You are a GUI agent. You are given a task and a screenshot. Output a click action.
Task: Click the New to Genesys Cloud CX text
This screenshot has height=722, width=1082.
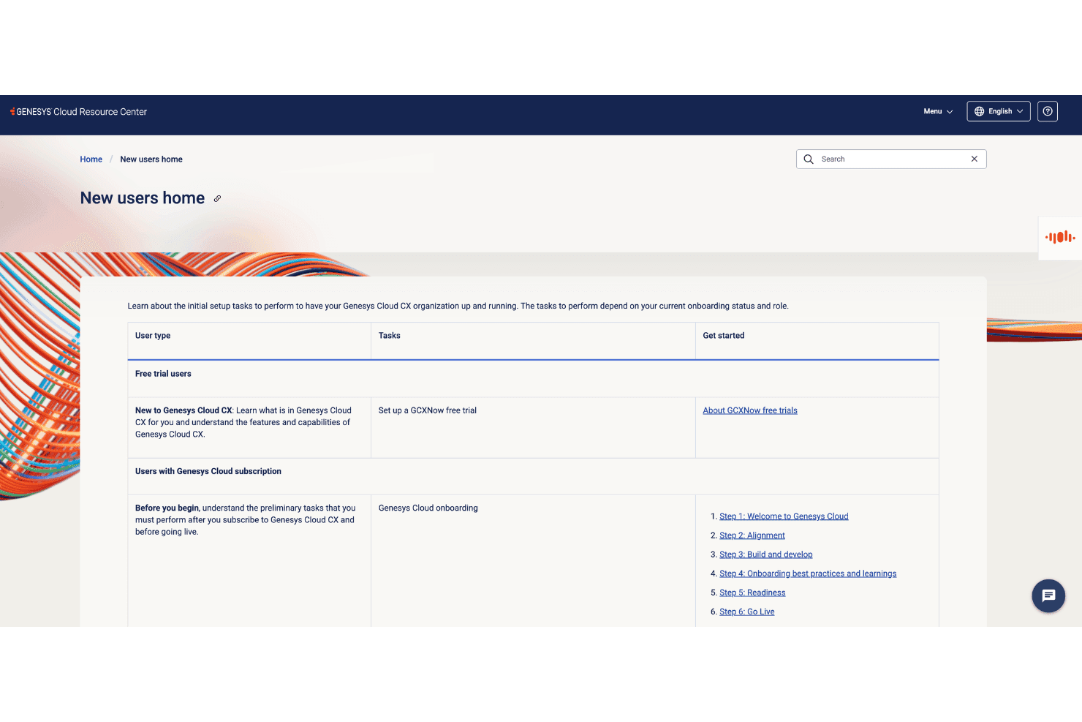pos(184,410)
